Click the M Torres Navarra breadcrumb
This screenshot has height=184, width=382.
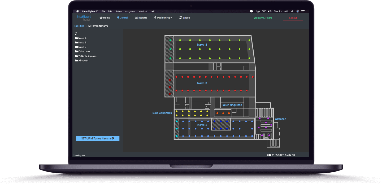[98, 26]
